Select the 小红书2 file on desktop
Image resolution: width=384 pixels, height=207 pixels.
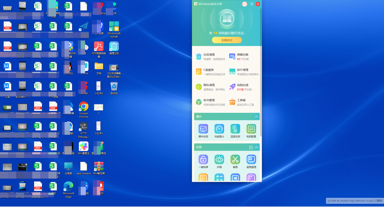(99, 88)
